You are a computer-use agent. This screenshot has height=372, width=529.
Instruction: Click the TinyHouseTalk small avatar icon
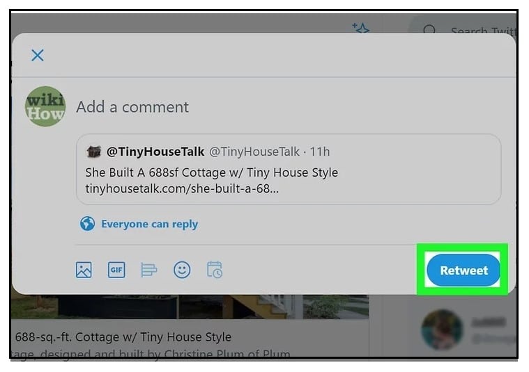[94, 152]
